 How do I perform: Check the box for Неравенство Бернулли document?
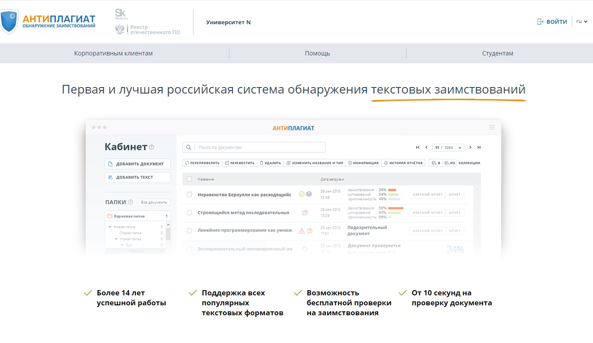(x=189, y=194)
